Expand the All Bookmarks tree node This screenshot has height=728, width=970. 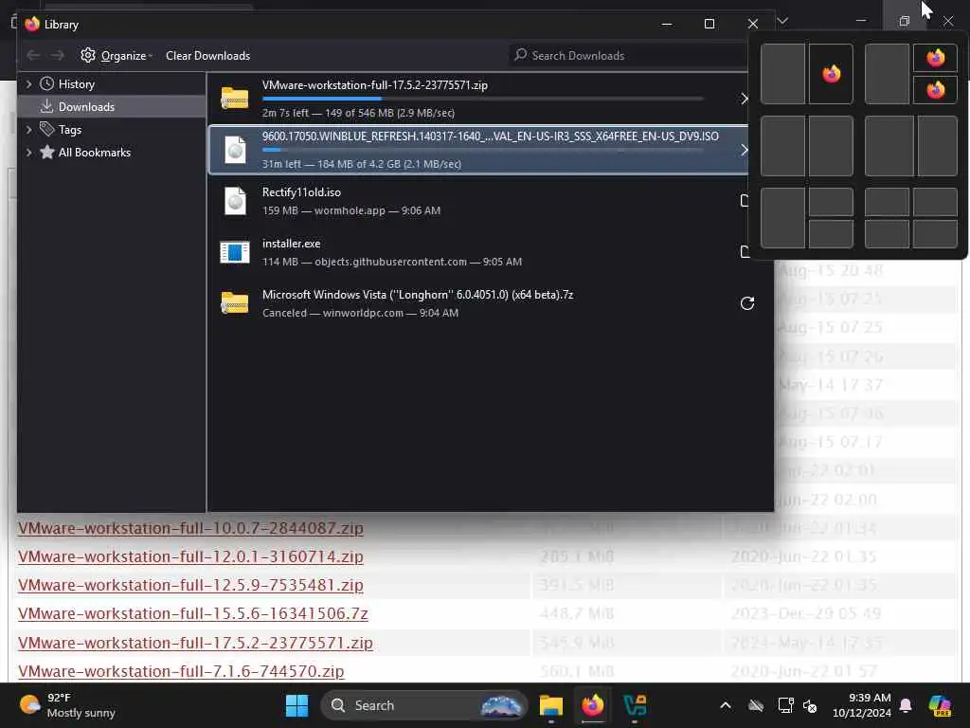(x=28, y=153)
